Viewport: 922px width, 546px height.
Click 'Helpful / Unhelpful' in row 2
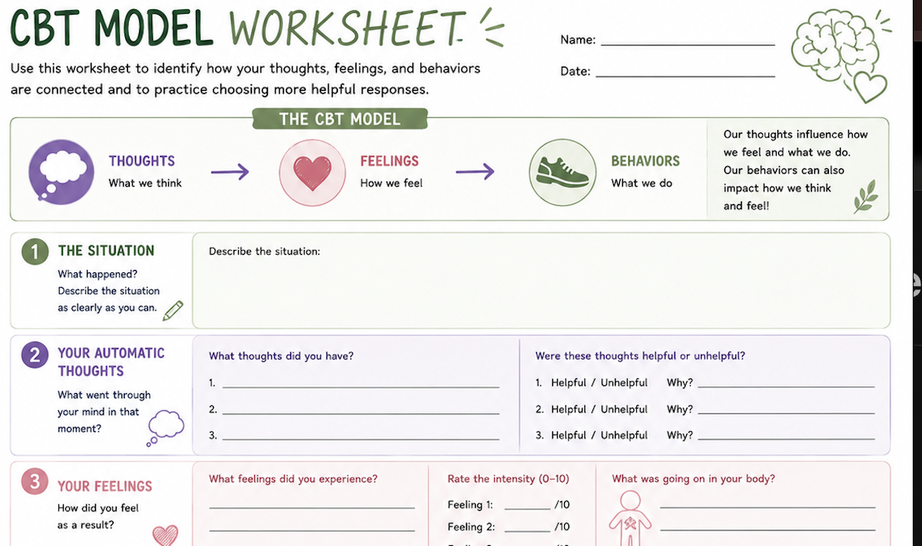point(599,410)
